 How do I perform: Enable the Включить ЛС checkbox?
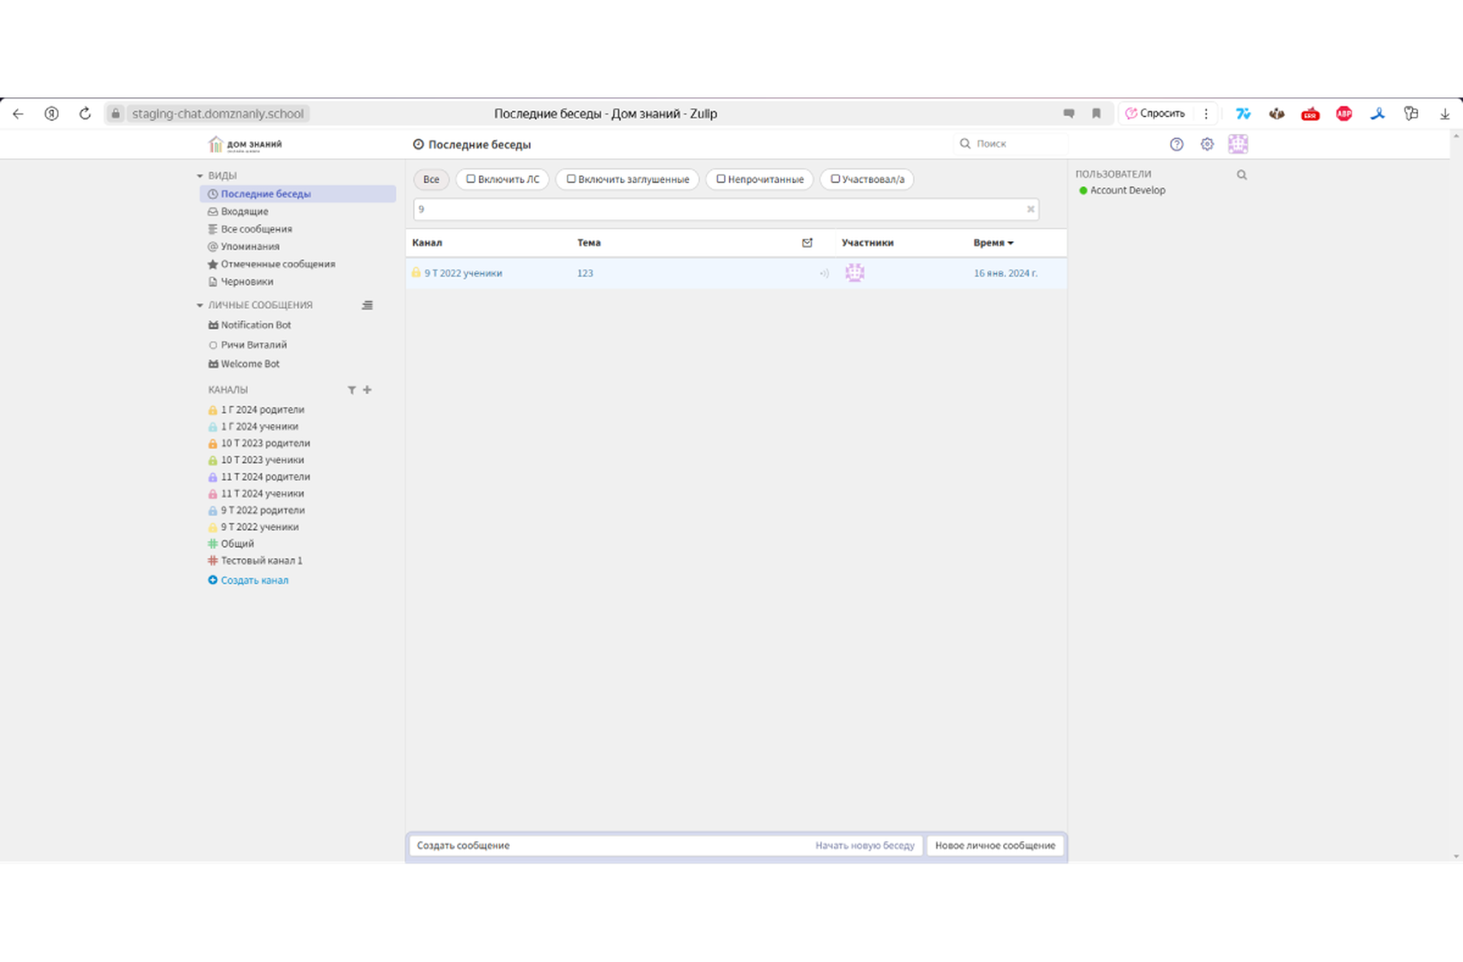pyautogui.click(x=471, y=179)
